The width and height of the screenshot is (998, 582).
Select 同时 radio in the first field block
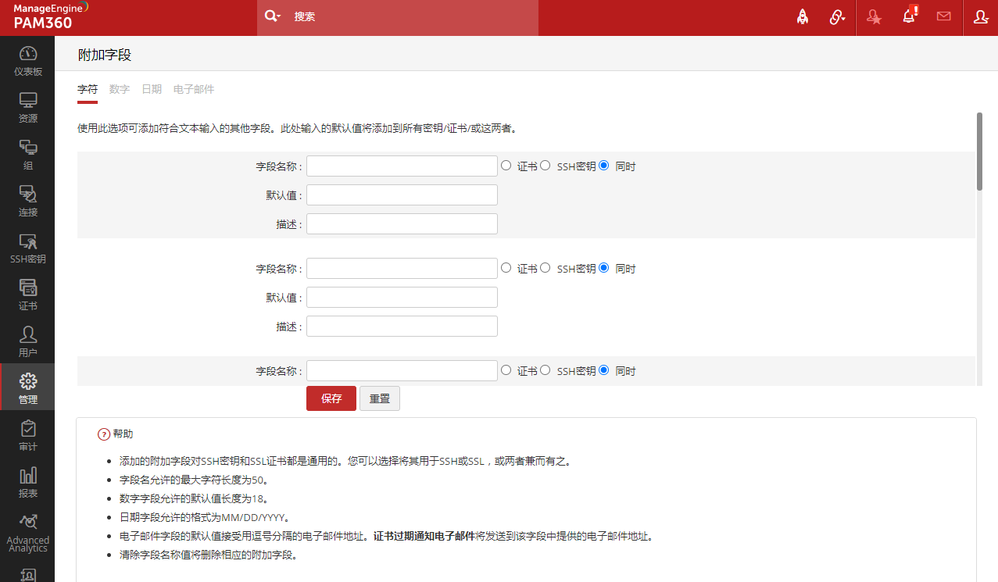(603, 166)
